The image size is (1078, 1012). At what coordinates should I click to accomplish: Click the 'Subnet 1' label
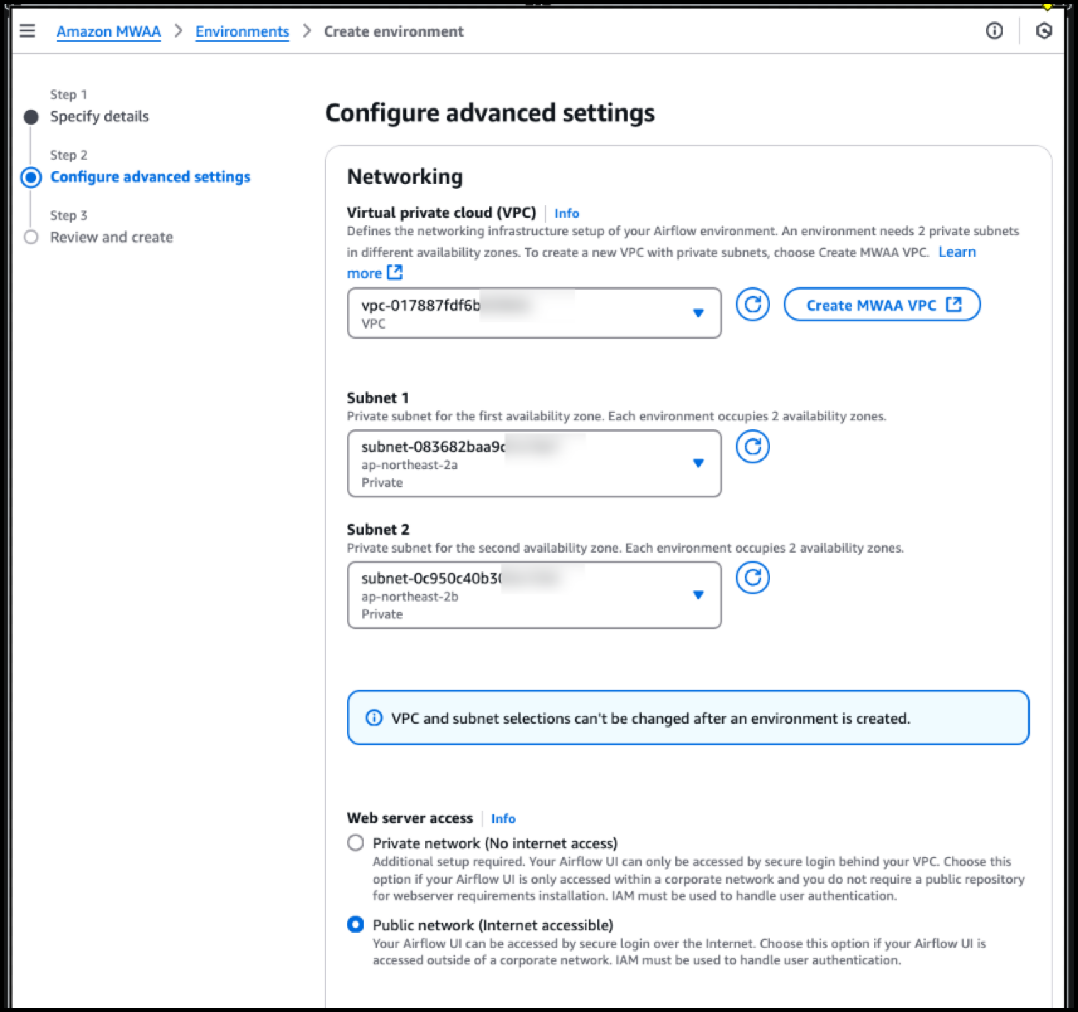(x=378, y=398)
